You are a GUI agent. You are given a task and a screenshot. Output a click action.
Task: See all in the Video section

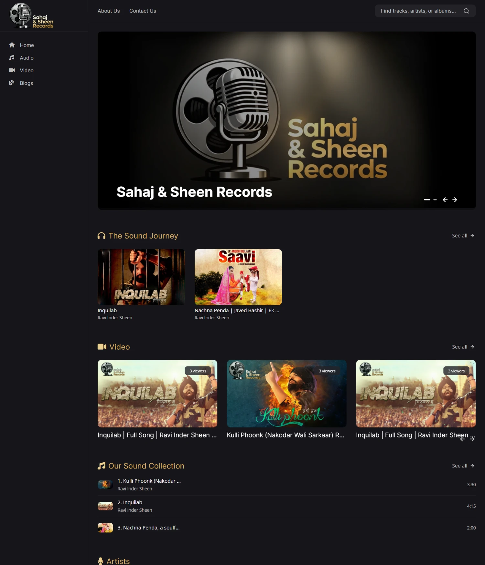coord(463,347)
